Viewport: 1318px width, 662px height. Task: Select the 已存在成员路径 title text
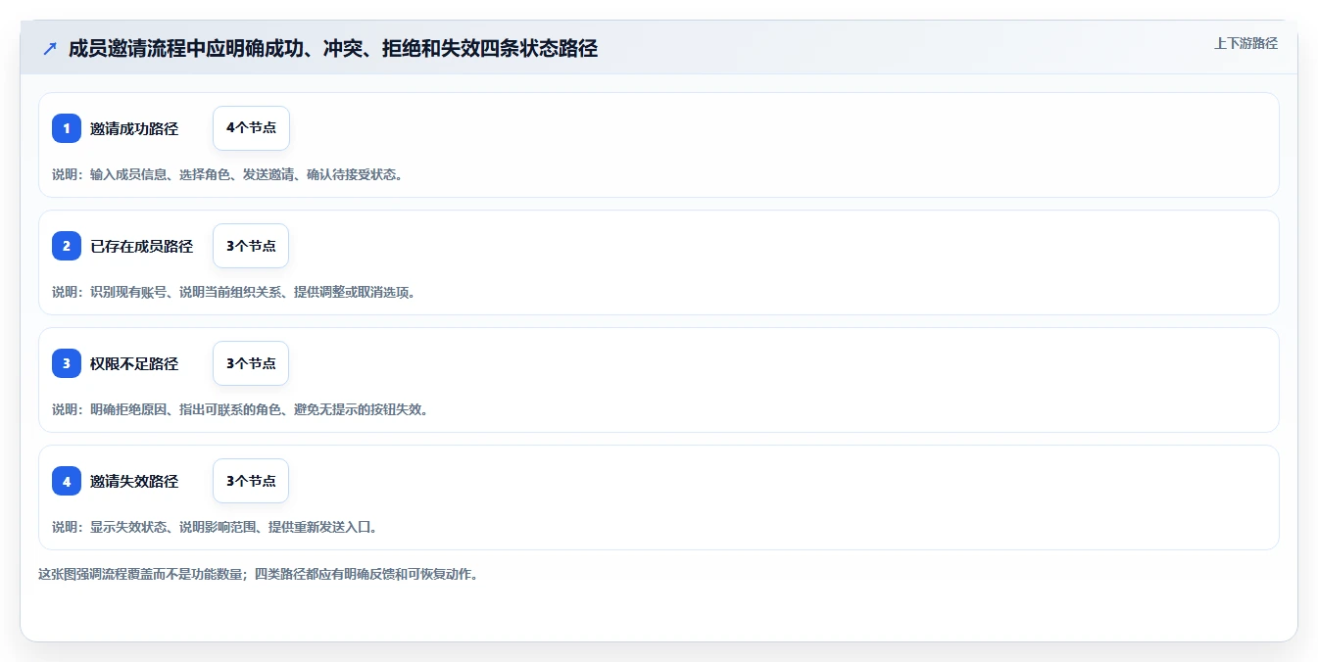coord(142,246)
